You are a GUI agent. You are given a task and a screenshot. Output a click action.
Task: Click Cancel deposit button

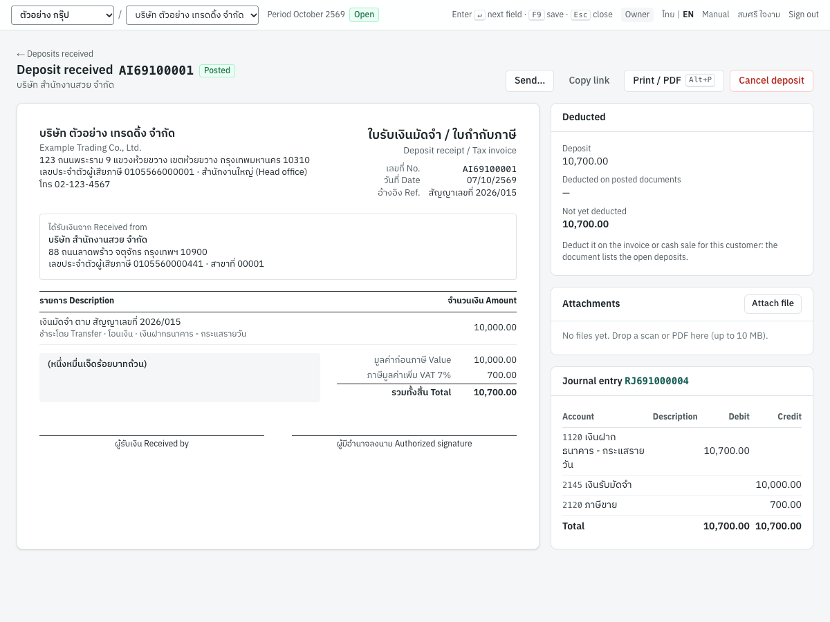(x=771, y=81)
